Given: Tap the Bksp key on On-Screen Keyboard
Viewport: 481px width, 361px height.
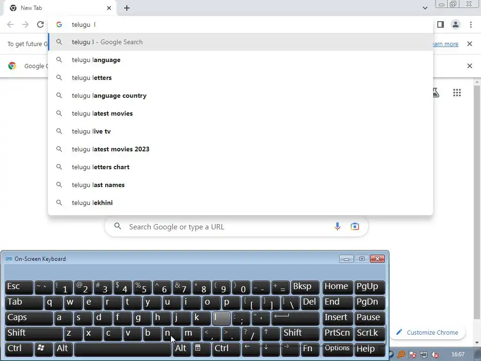Looking at the screenshot, I should [305, 288].
